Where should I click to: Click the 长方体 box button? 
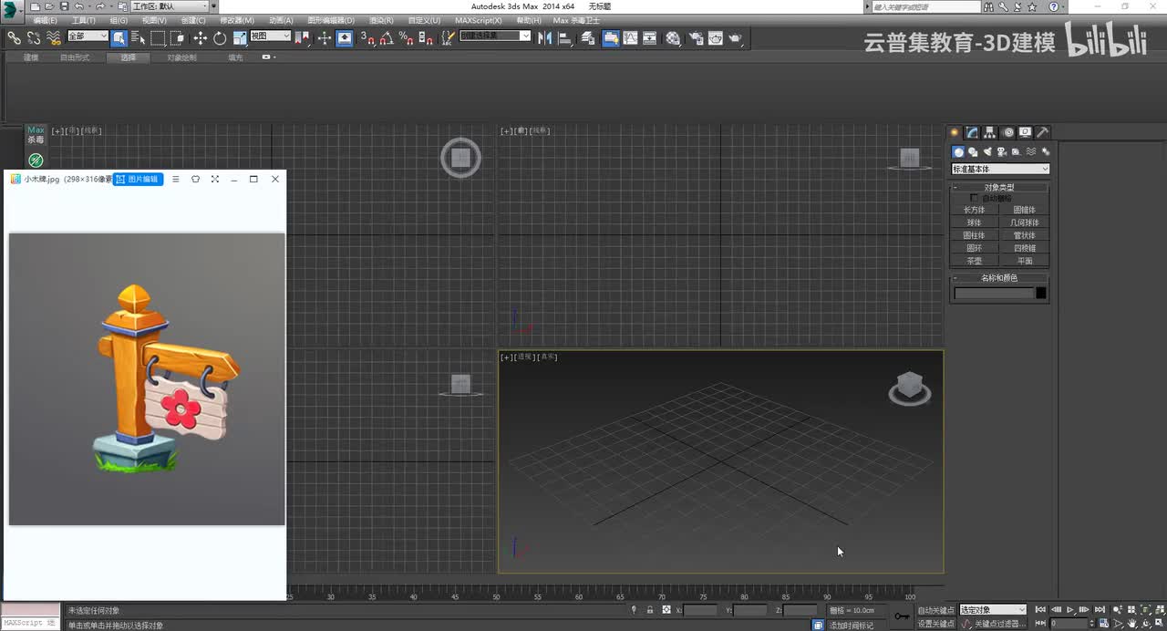[975, 210]
